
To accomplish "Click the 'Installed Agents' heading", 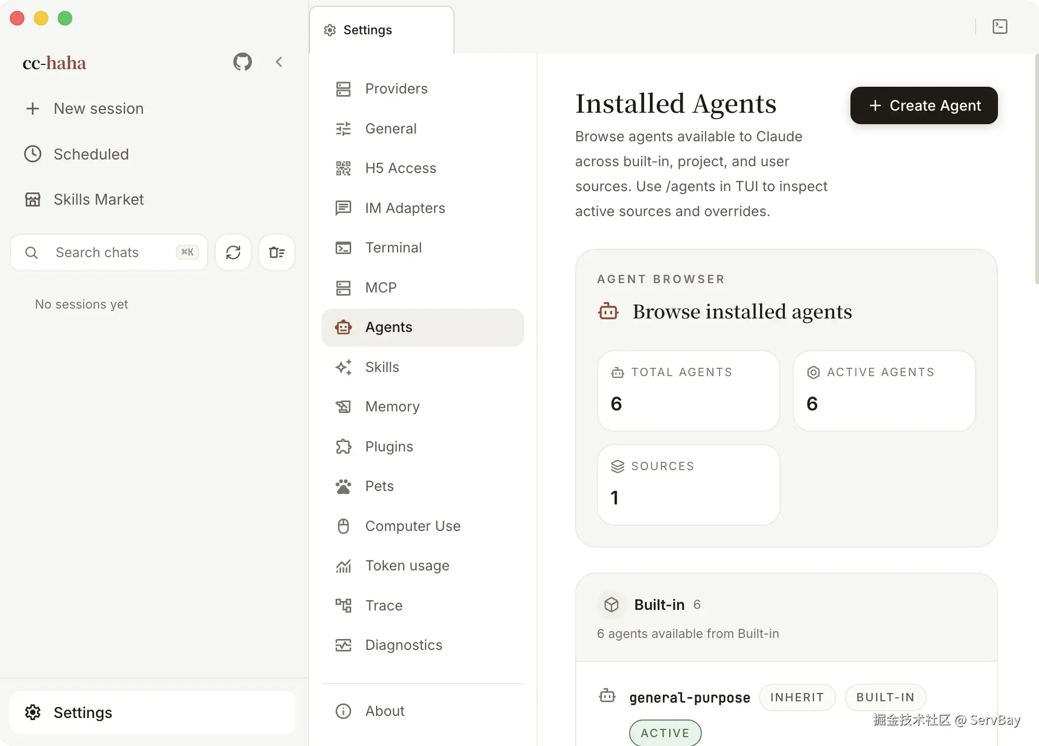I will point(676,104).
